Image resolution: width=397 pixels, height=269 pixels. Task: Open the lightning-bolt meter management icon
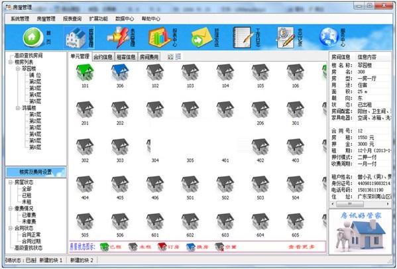(118, 38)
